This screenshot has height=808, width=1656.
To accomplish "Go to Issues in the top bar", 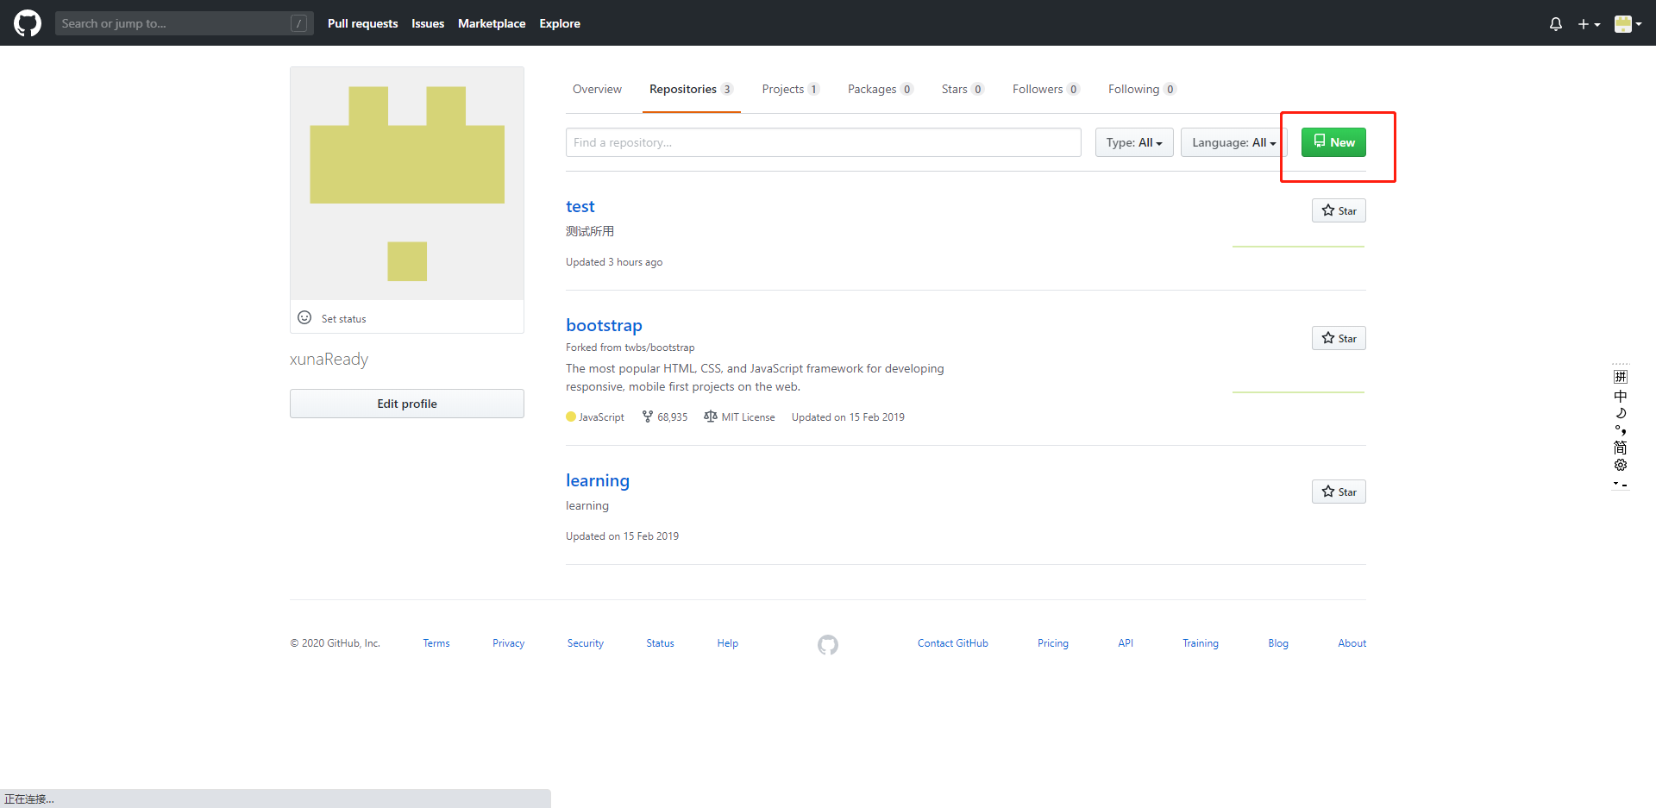I will [x=428, y=23].
